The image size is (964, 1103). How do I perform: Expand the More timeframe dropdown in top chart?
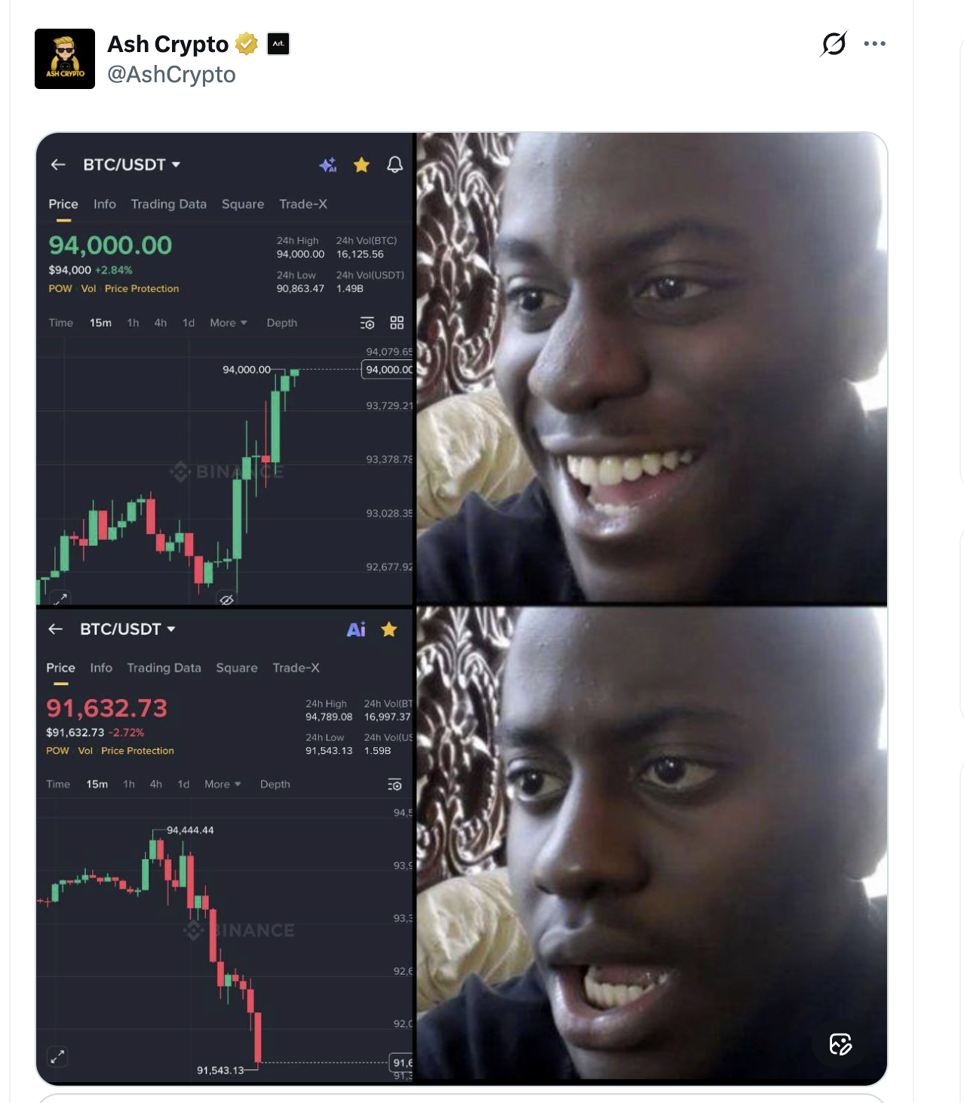229,323
